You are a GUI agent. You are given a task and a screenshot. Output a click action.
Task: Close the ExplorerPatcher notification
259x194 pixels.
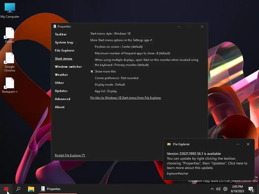tap(248, 144)
